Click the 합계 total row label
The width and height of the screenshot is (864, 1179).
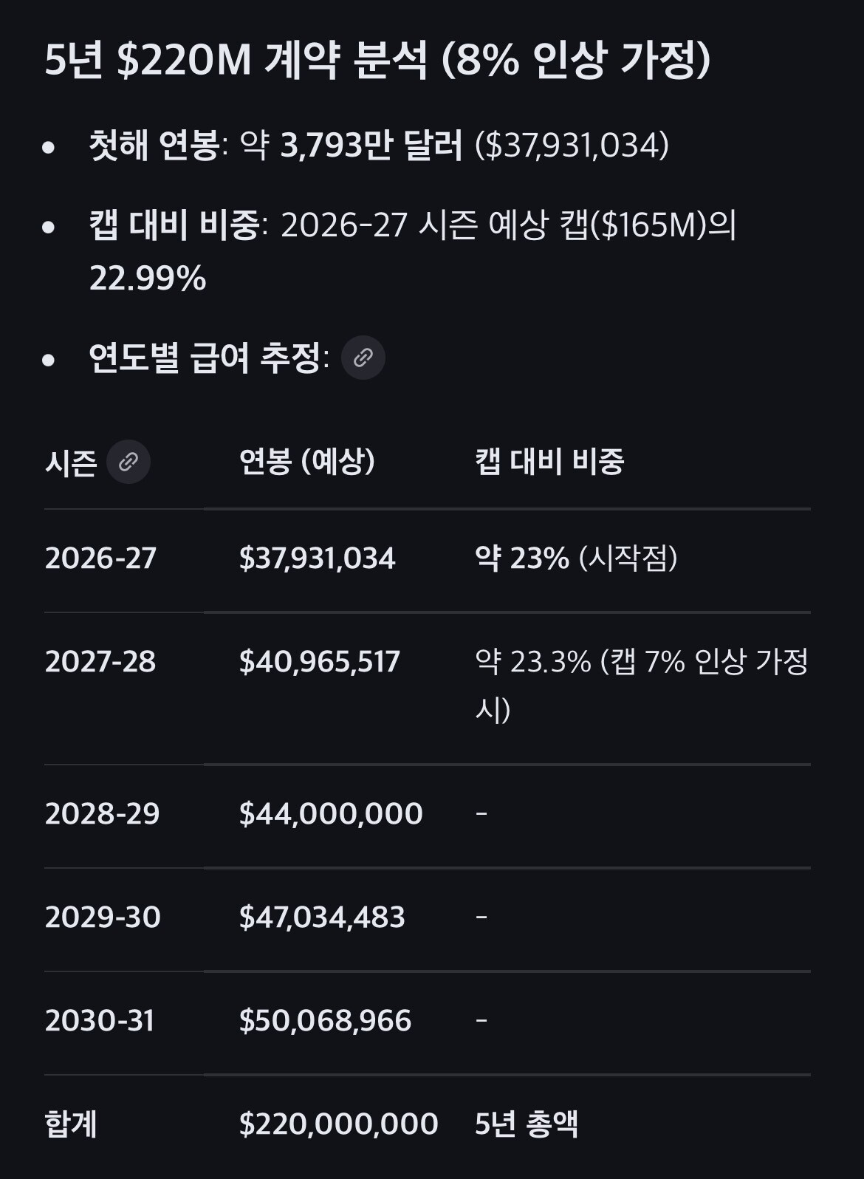[71, 1124]
